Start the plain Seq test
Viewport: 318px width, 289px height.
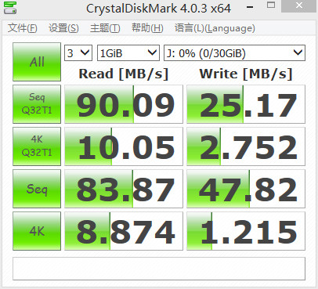[37, 189]
